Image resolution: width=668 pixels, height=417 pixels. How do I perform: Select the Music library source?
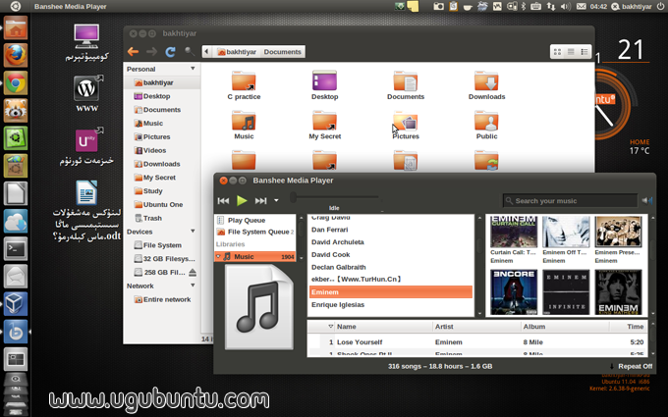click(x=254, y=257)
